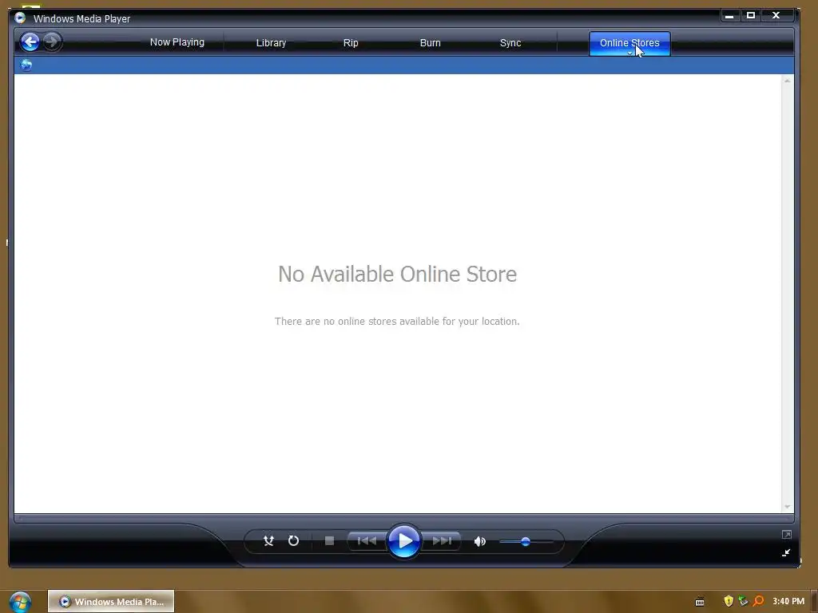Turn shuffle on
The height and width of the screenshot is (613, 818).
[268, 541]
